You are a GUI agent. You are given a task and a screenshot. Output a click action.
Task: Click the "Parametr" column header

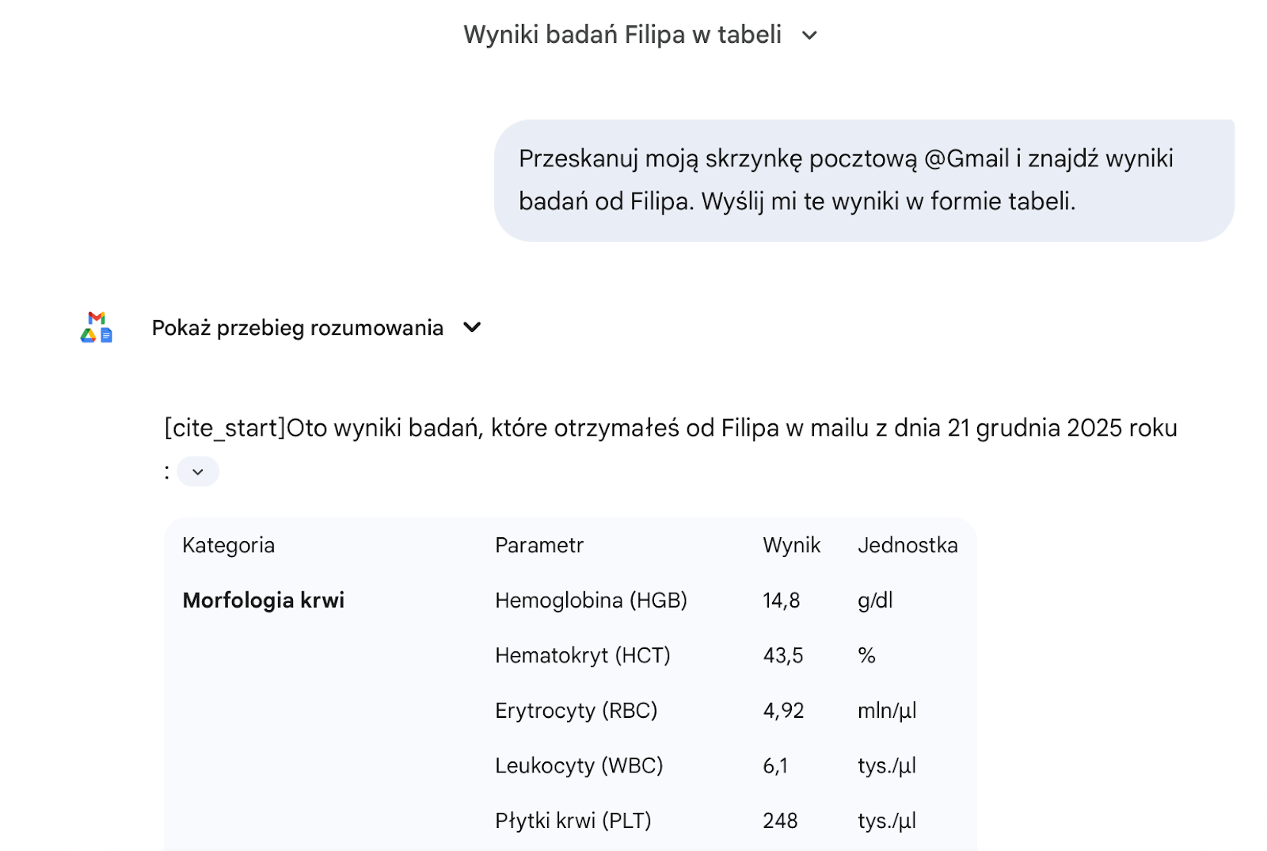click(x=539, y=545)
